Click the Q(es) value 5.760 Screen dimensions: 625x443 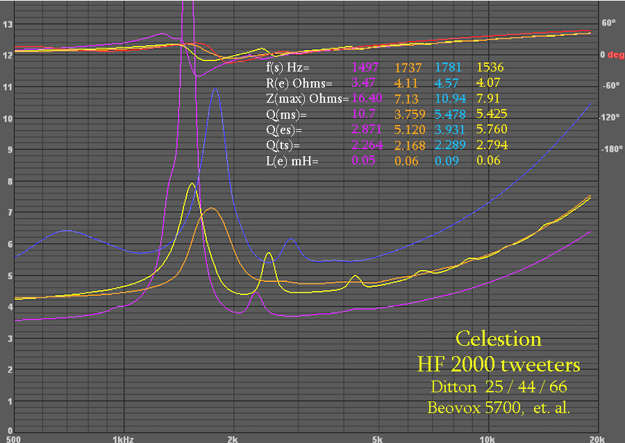pos(492,129)
